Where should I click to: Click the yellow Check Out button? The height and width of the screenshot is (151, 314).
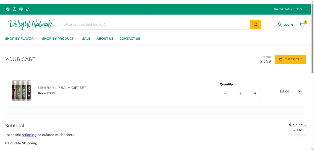click(x=290, y=59)
